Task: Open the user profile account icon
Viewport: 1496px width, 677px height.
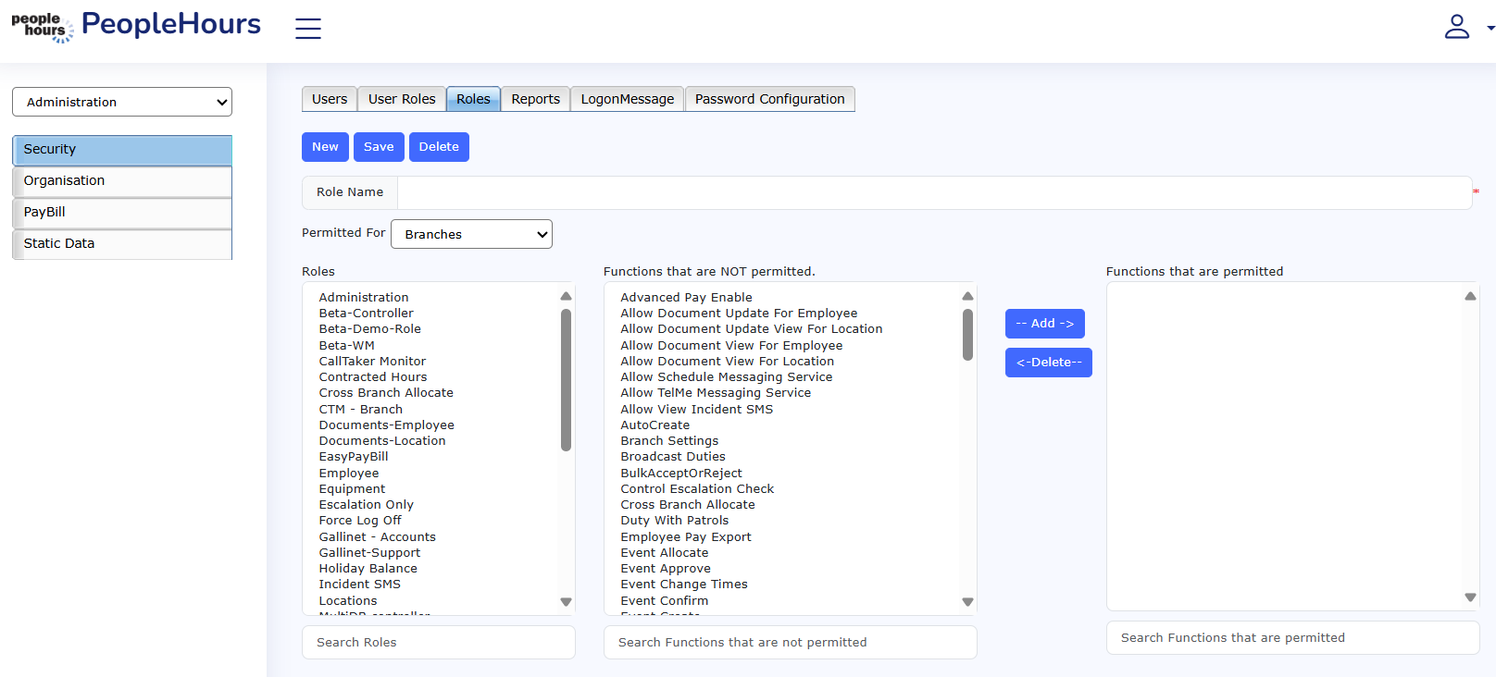Action: pos(1456,27)
